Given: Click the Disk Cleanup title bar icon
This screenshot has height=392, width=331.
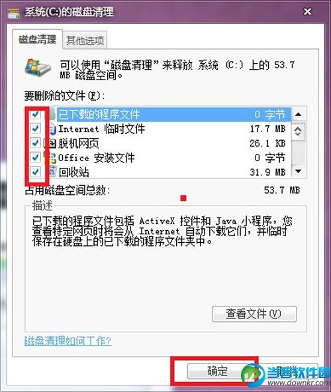Looking at the screenshot, I should pyautogui.click(x=13, y=13).
